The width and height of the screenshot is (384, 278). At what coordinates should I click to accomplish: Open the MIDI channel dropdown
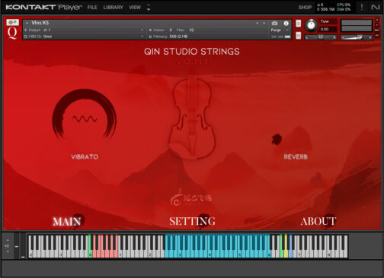[x=84, y=36]
